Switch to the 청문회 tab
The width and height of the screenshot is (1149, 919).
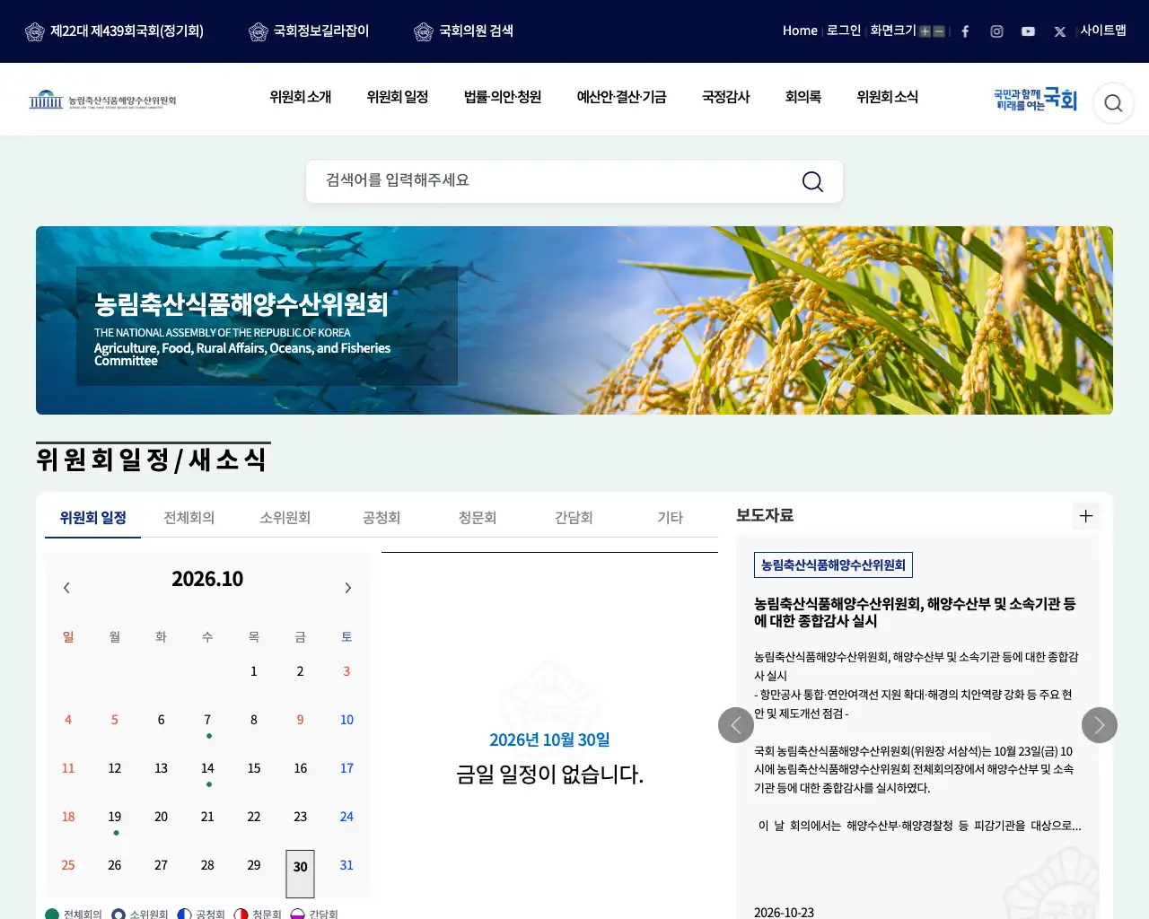tap(478, 518)
